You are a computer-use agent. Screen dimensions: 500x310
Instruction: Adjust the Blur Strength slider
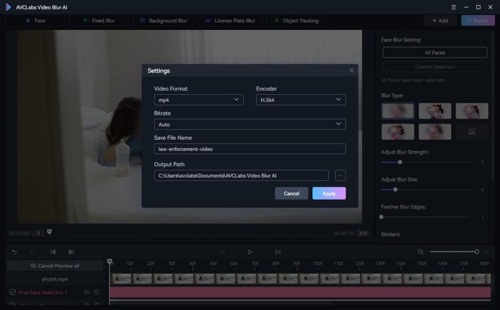(x=400, y=162)
